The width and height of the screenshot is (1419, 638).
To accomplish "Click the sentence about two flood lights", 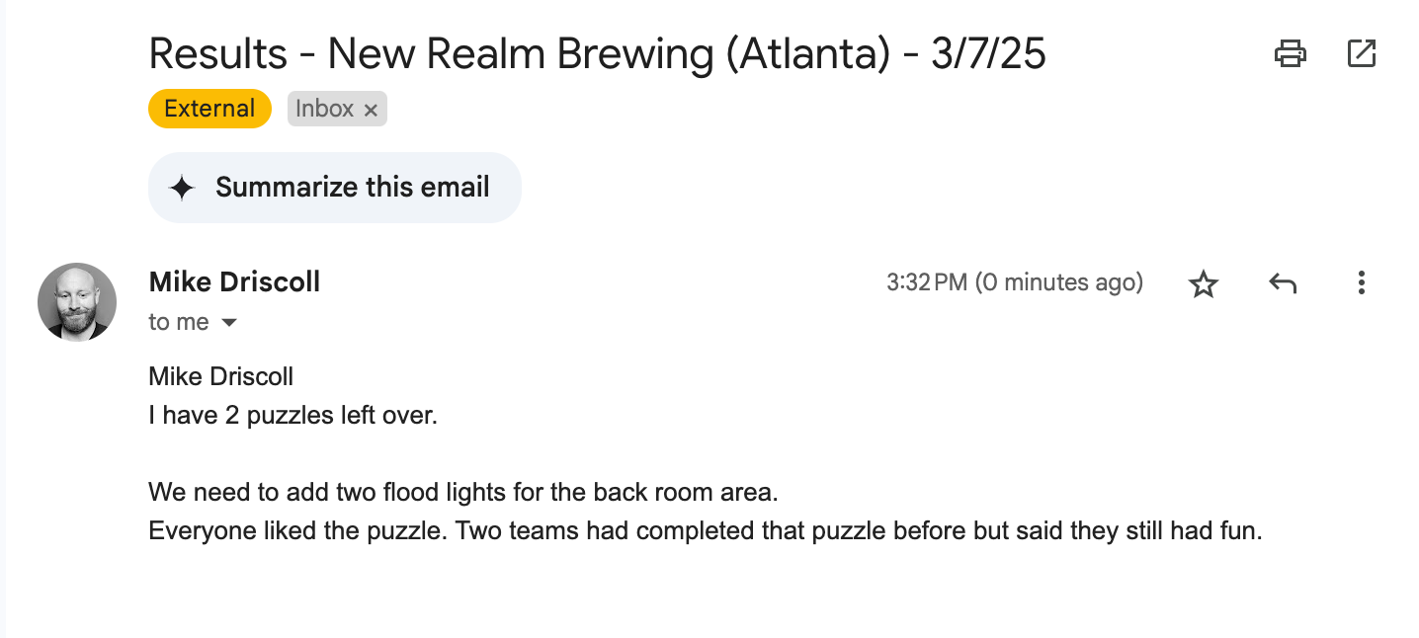I will pos(470,492).
